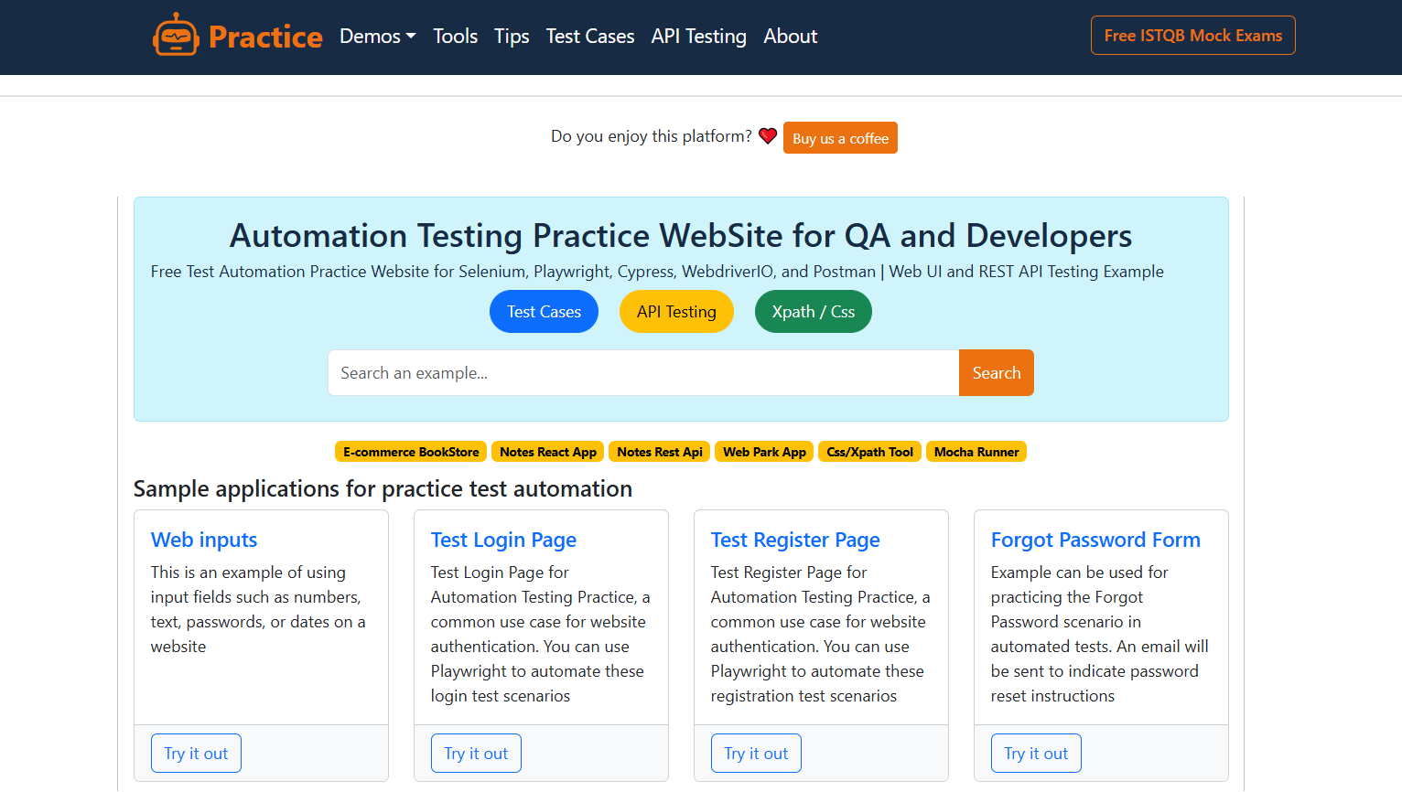Screen dimensions: 1402x792
Task: Select the Notes React App tag
Action: 547,451
